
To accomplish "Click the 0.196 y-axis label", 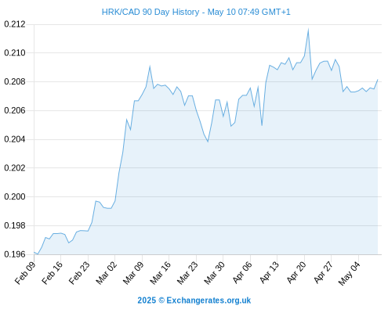I will [15, 254].
